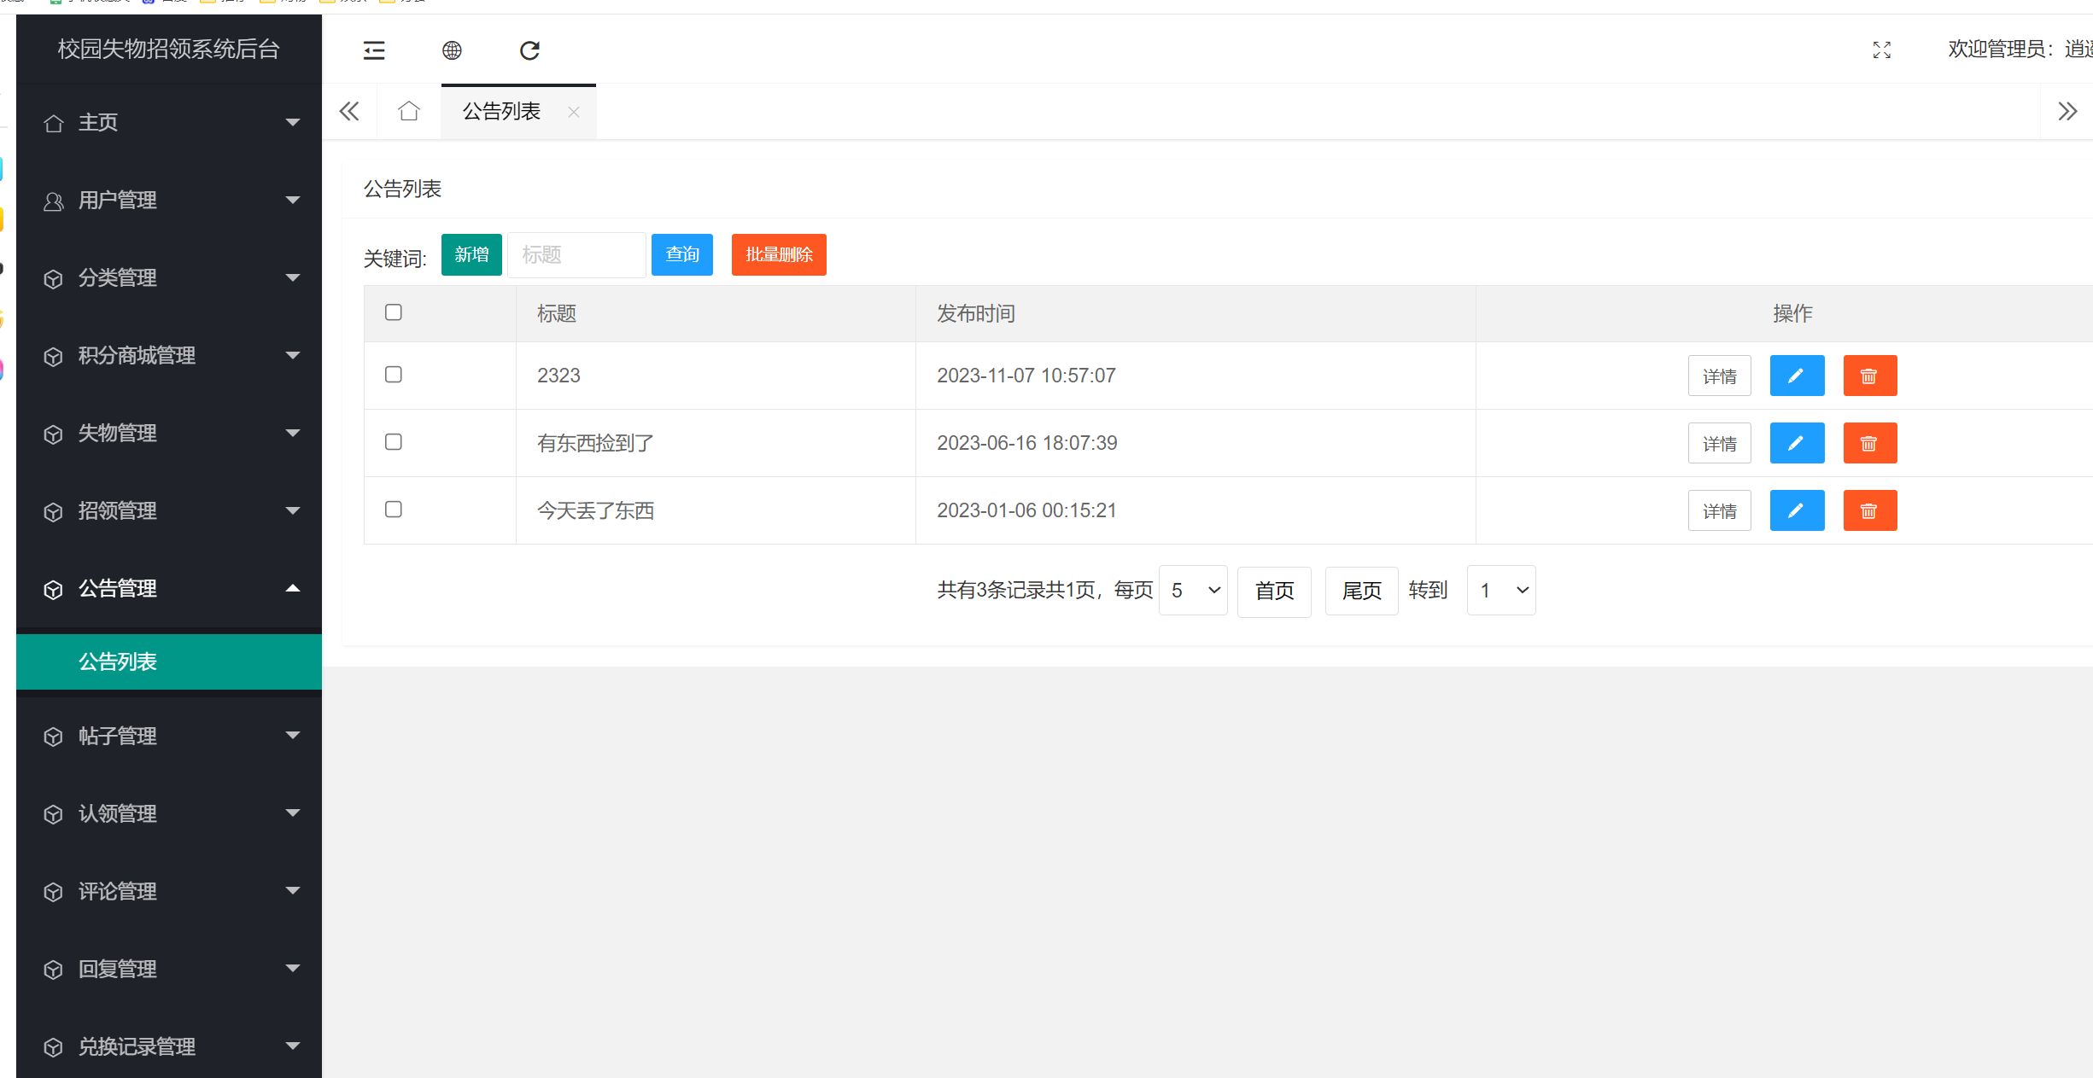Image resolution: width=2093 pixels, height=1078 pixels.
Task: Check the row checkbox for 今天丢了东西
Action: click(x=393, y=509)
